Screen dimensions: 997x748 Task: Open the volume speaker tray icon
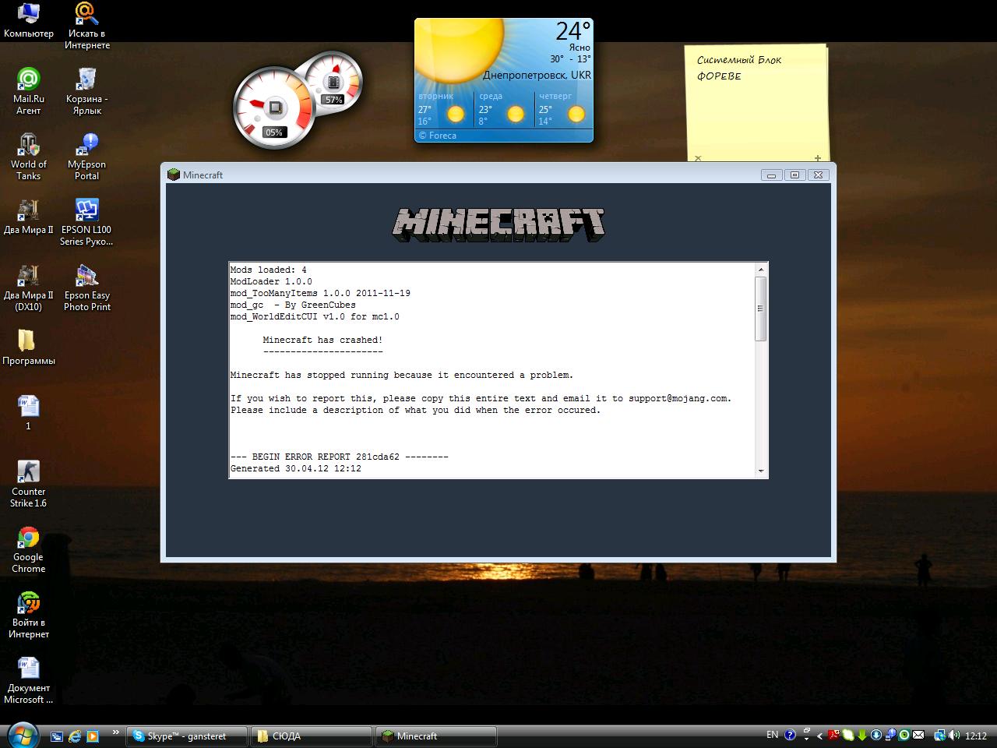(953, 735)
